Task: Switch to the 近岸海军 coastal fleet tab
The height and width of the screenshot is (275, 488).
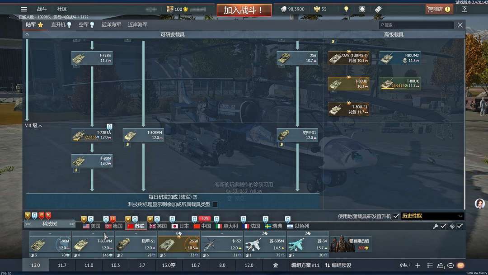Action: 137,24
